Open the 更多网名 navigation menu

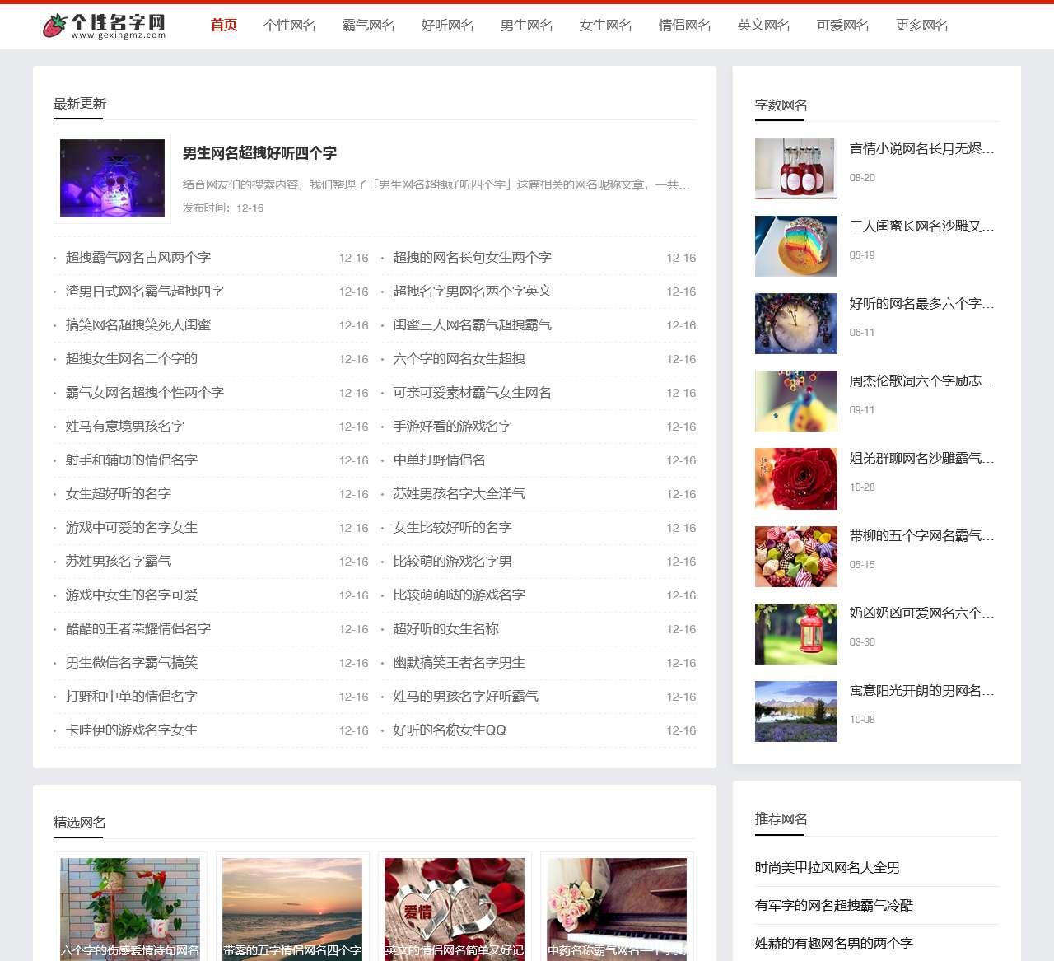tap(921, 26)
